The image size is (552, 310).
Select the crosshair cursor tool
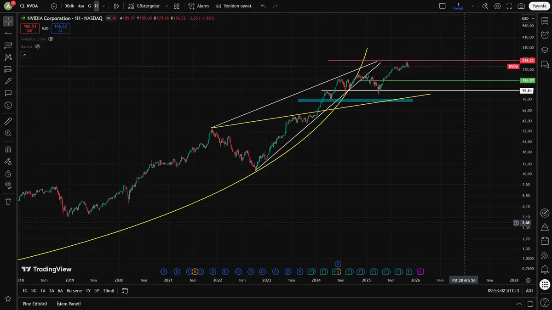(x=8, y=21)
